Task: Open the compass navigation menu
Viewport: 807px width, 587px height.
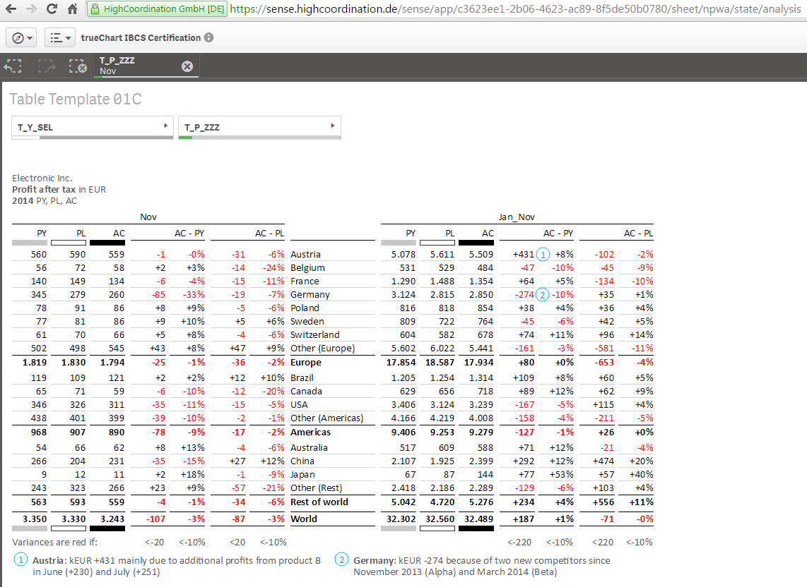Action: 22,38
